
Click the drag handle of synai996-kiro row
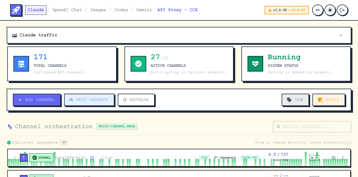15,158
